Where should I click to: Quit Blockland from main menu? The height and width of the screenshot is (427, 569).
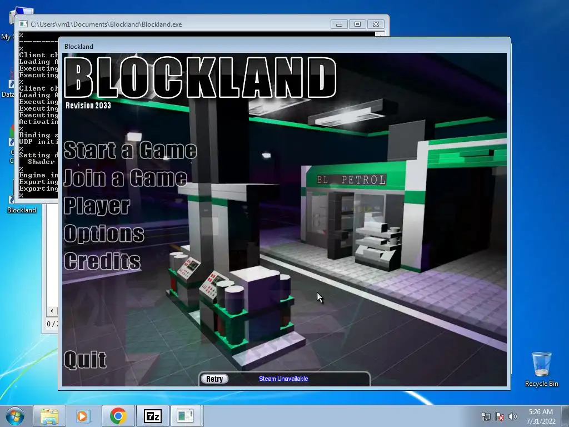(x=85, y=360)
